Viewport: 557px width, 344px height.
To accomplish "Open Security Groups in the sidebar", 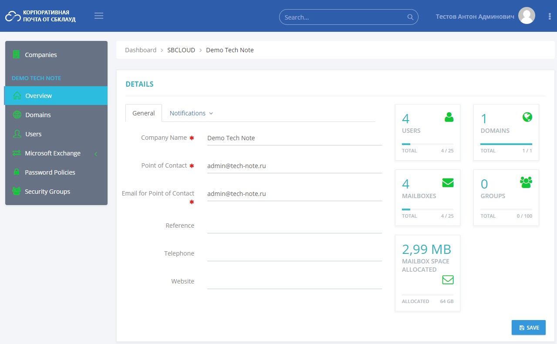I will pyautogui.click(x=56, y=191).
